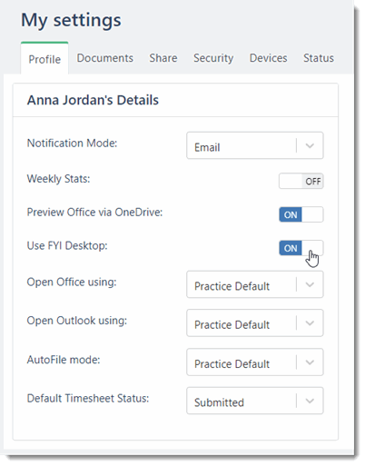
Task: Disable the Use FYI Desktop switch
Action: [301, 248]
